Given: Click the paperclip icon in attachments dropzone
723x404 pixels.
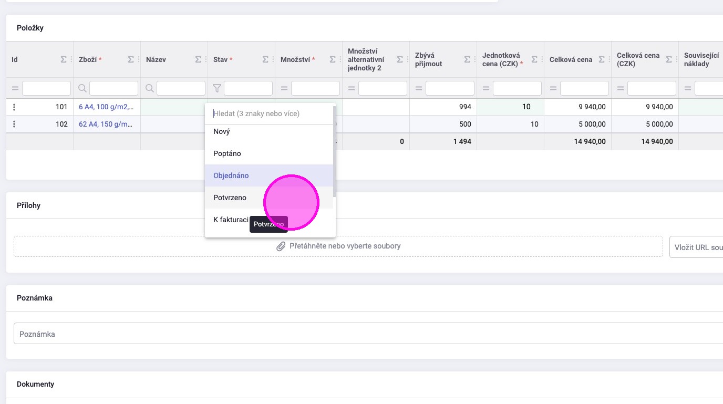Looking at the screenshot, I should click(x=281, y=246).
